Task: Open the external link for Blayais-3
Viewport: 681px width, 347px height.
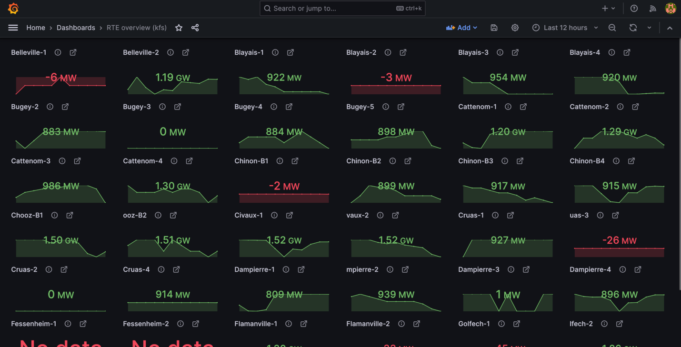Action: click(x=515, y=52)
